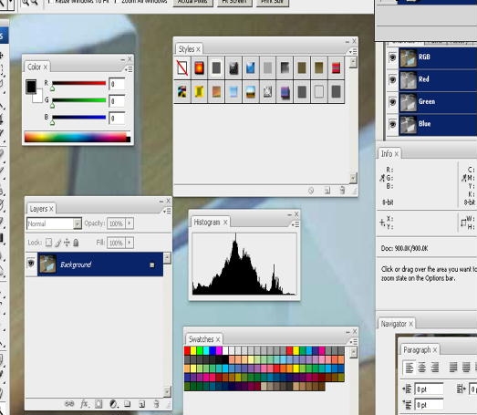Apply the yellow frame style in second row

coord(199,92)
